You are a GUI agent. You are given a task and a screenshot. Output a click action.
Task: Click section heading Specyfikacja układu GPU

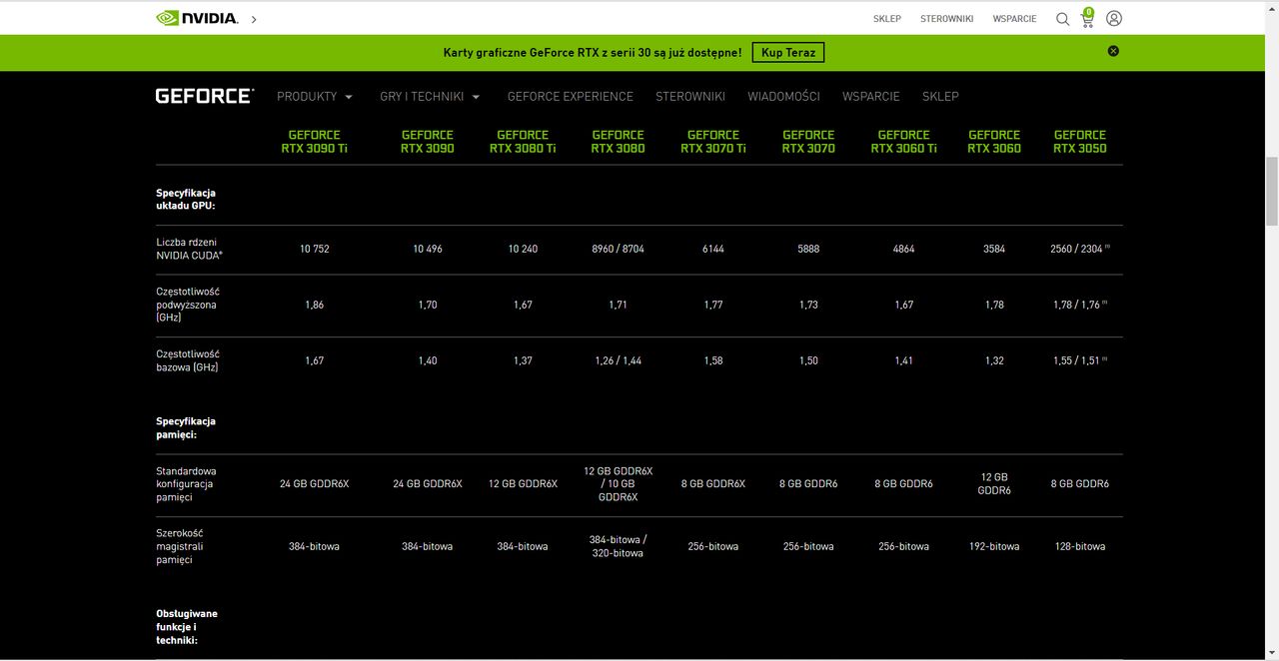186,199
